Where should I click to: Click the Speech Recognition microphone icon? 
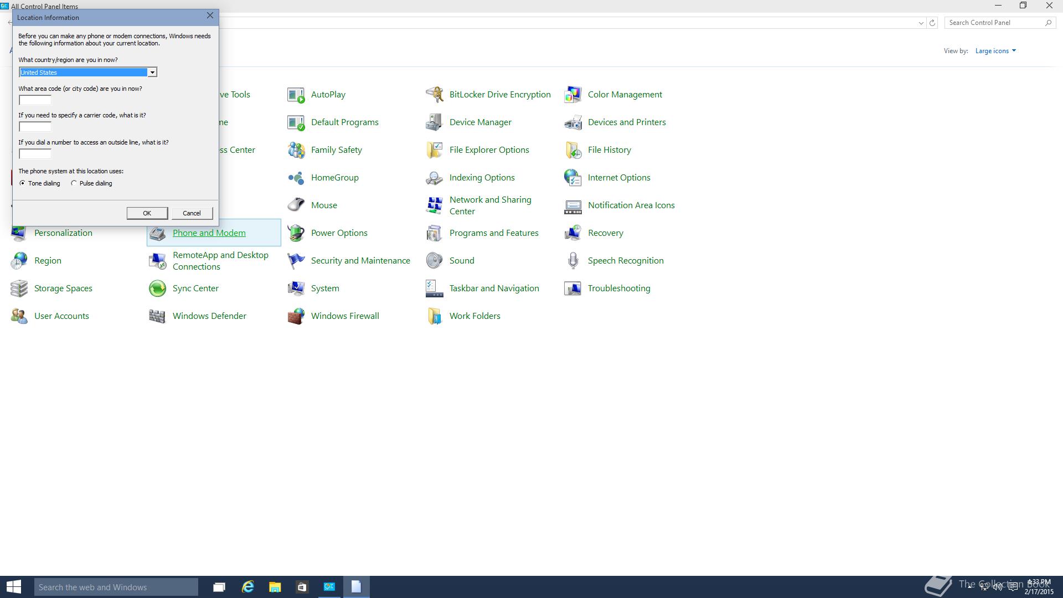(573, 261)
